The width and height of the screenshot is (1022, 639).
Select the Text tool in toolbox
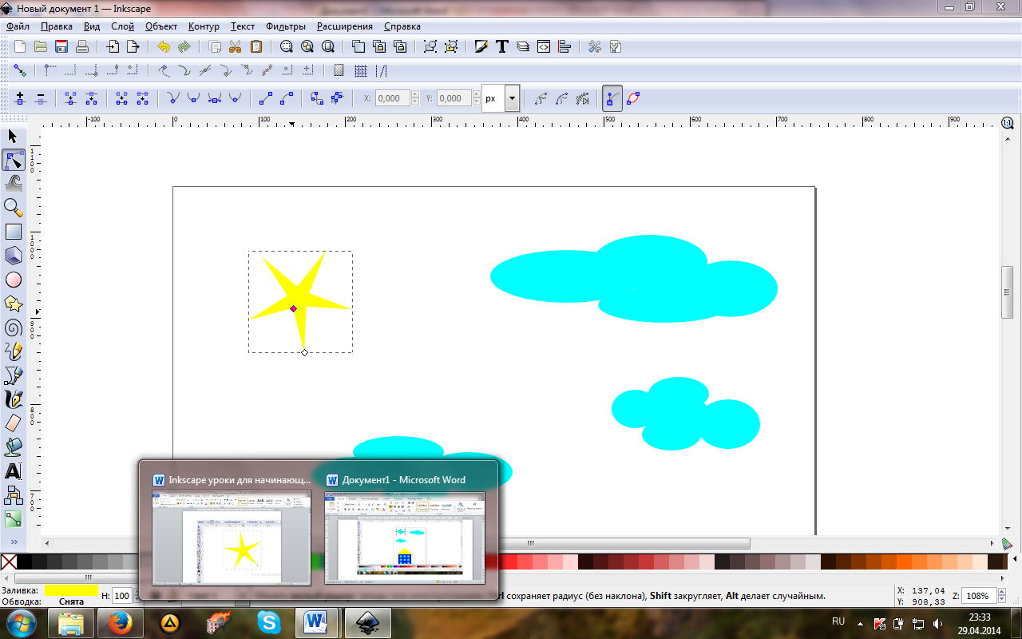(x=13, y=471)
